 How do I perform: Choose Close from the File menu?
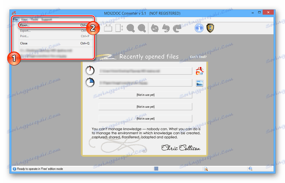[54, 43]
